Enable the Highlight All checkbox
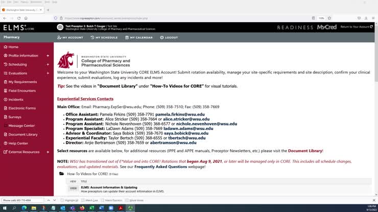This screenshot has width=378, height=212. coord(62,200)
